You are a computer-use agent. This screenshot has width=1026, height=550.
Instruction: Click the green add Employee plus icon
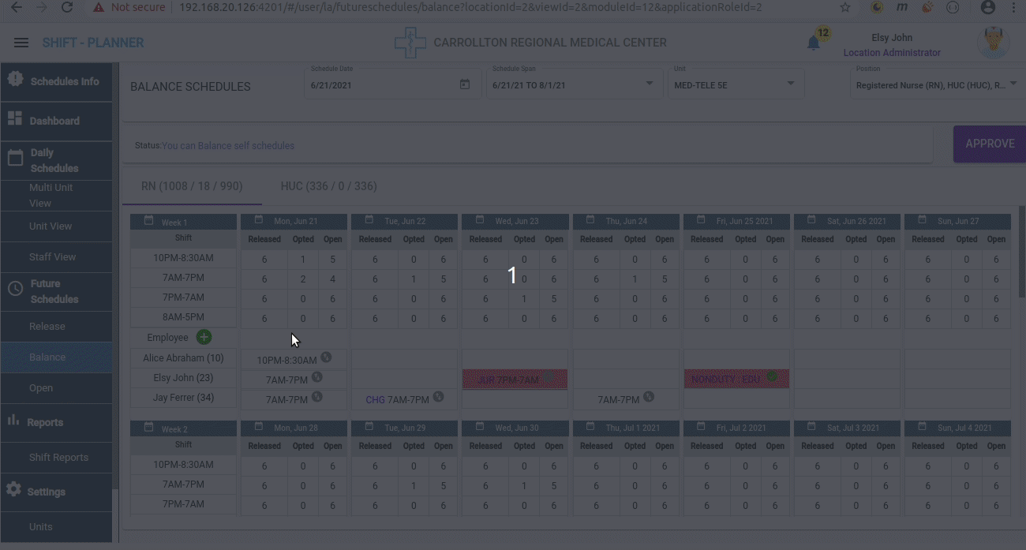tap(204, 337)
